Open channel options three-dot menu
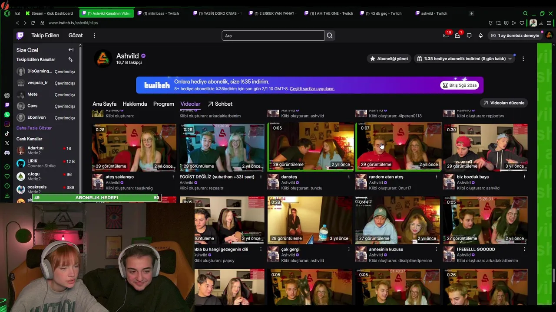Viewport: 556px width, 312px height. tap(523, 58)
